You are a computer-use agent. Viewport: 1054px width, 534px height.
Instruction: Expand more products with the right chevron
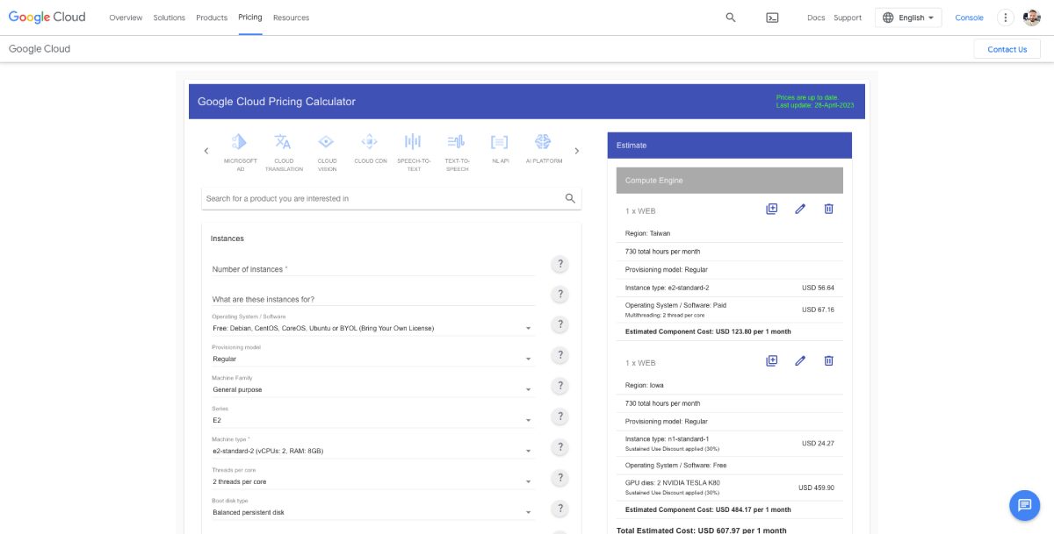click(577, 150)
